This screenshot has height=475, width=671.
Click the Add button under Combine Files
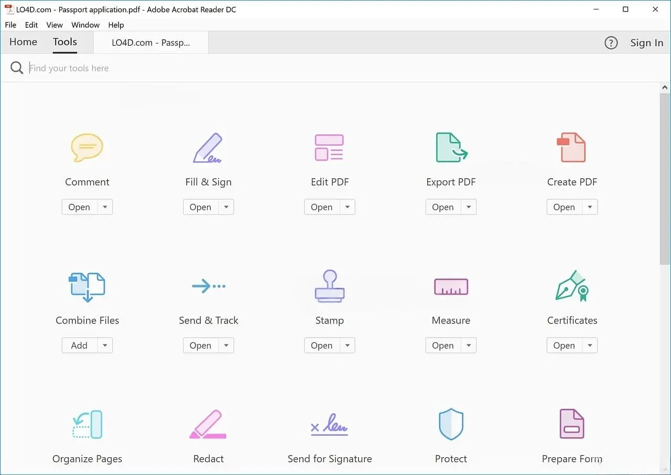click(80, 346)
